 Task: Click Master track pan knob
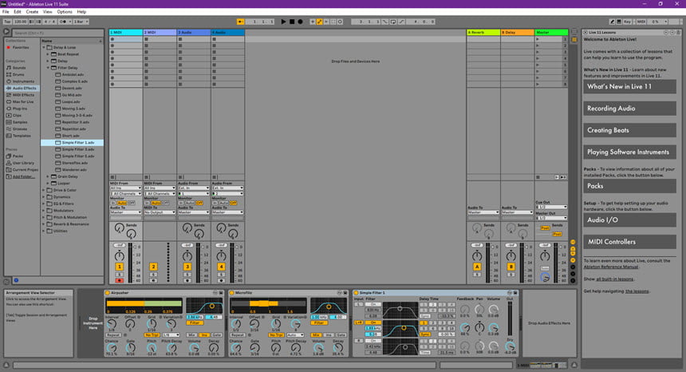[x=545, y=256]
